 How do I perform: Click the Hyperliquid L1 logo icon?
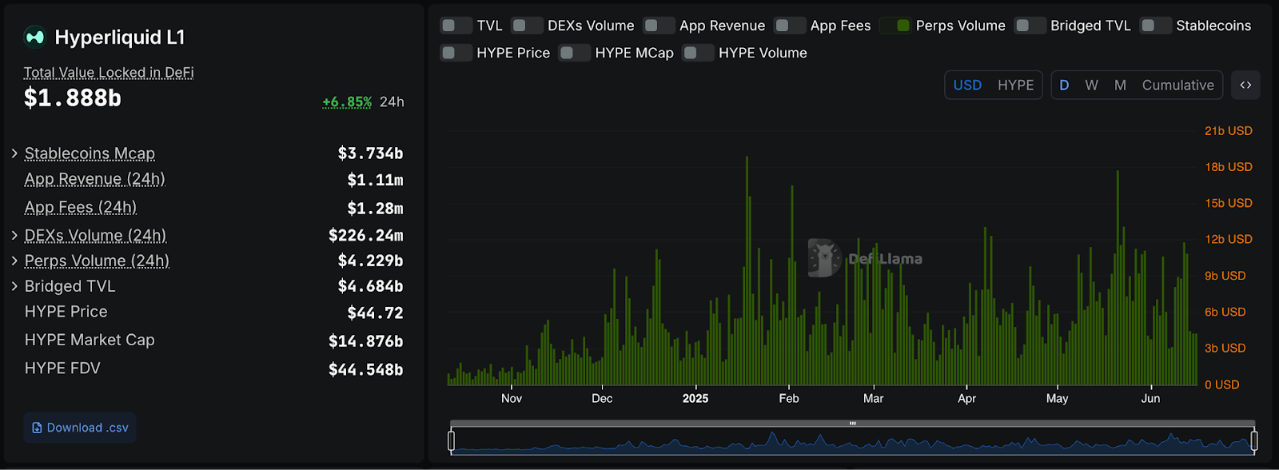pos(35,37)
